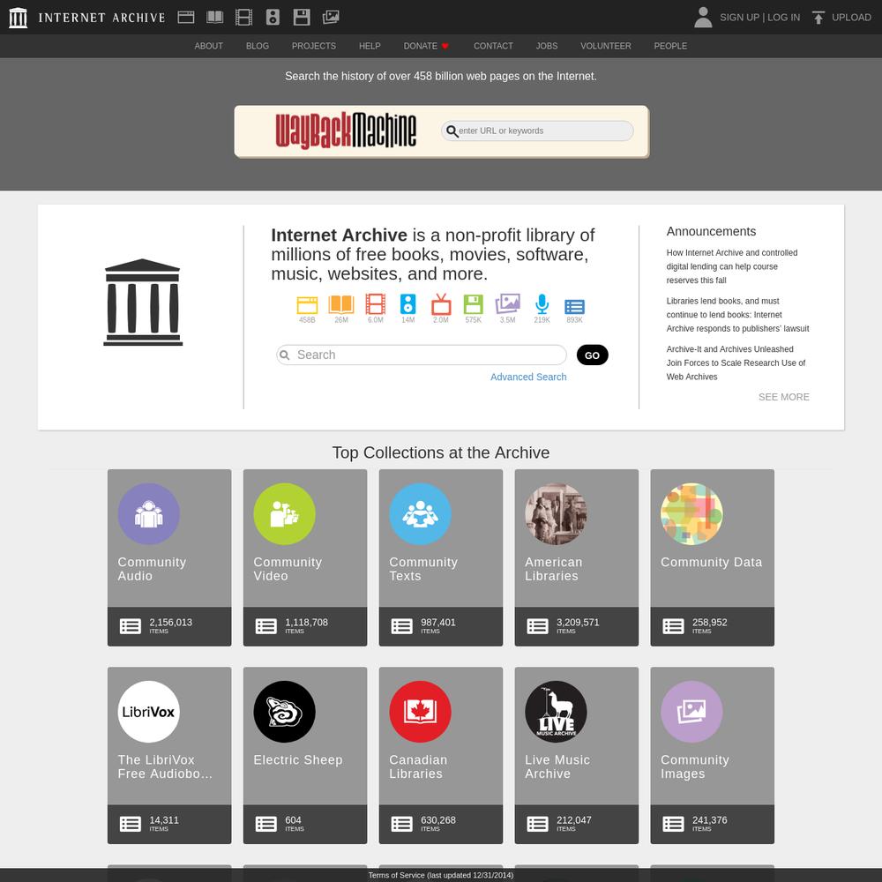Click the UPLOAD link
The width and height of the screenshot is (882, 882).
pos(852,18)
